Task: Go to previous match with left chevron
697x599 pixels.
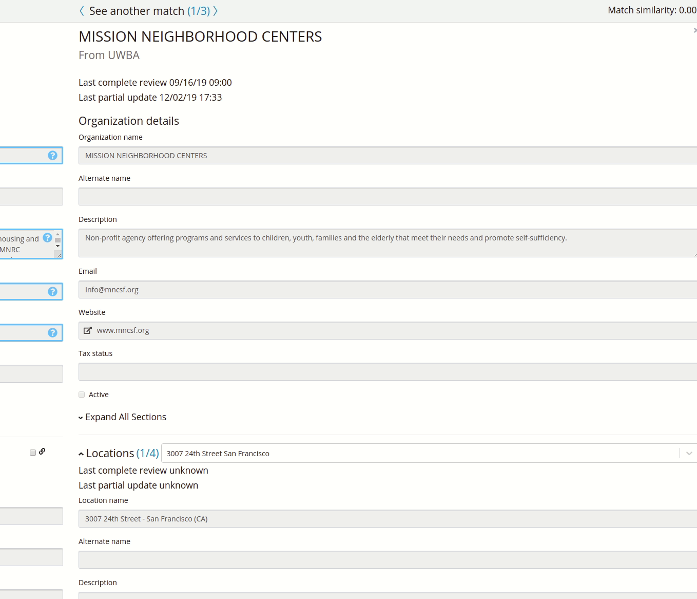Action: coord(82,11)
